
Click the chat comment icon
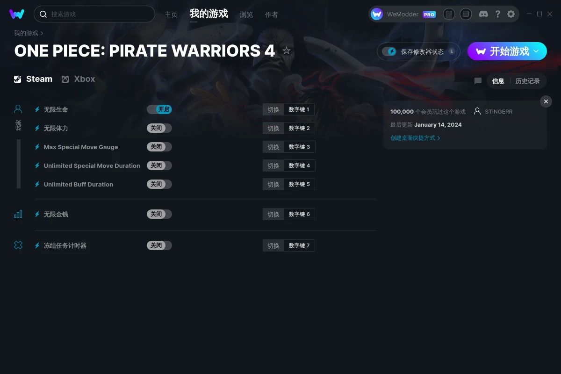click(x=478, y=81)
